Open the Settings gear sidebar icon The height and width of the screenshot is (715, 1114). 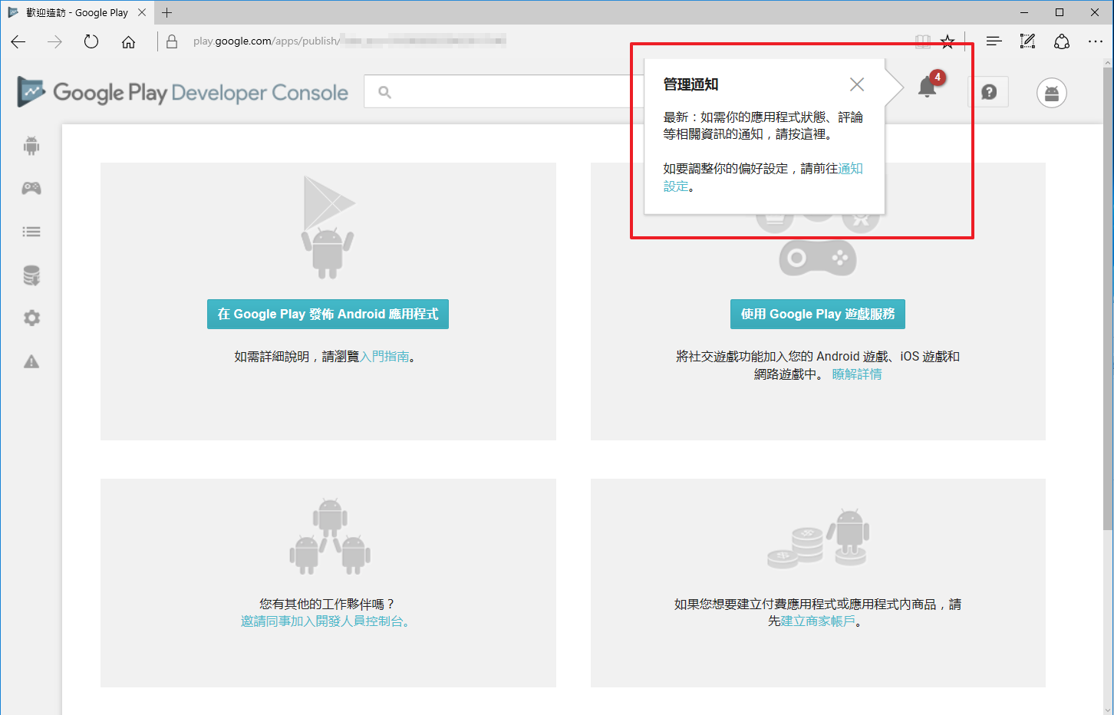(31, 318)
